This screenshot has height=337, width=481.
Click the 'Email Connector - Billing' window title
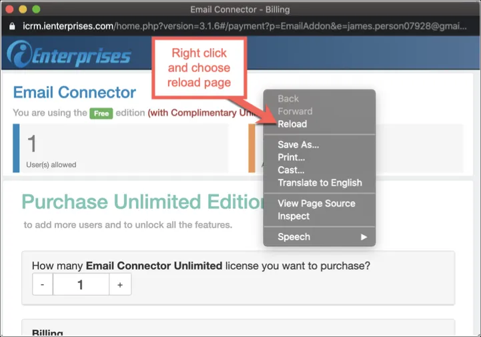point(240,9)
